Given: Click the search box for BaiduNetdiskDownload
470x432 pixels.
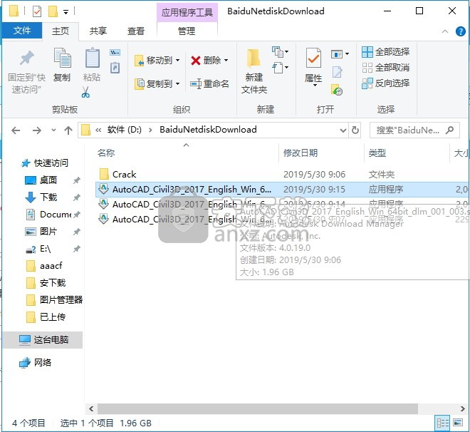Looking at the screenshot, I should coord(414,130).
